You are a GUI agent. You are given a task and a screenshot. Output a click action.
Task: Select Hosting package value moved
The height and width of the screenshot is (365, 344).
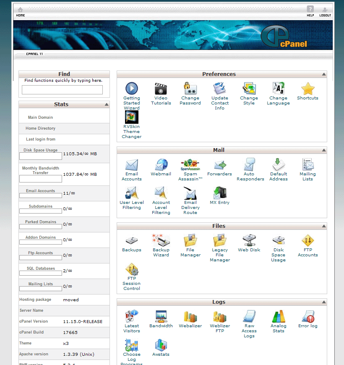(x=71, y=300)
